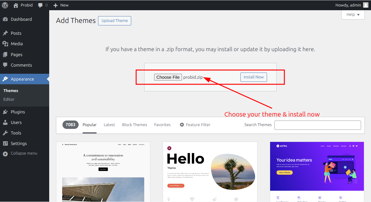Open the Astra theme thumbnail
The height and width of the screenshot is (202, 371).
317,172
